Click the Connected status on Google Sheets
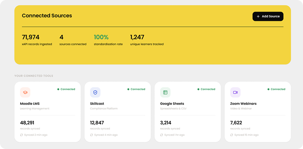303x149 pixels. click(x=206, y=89)
